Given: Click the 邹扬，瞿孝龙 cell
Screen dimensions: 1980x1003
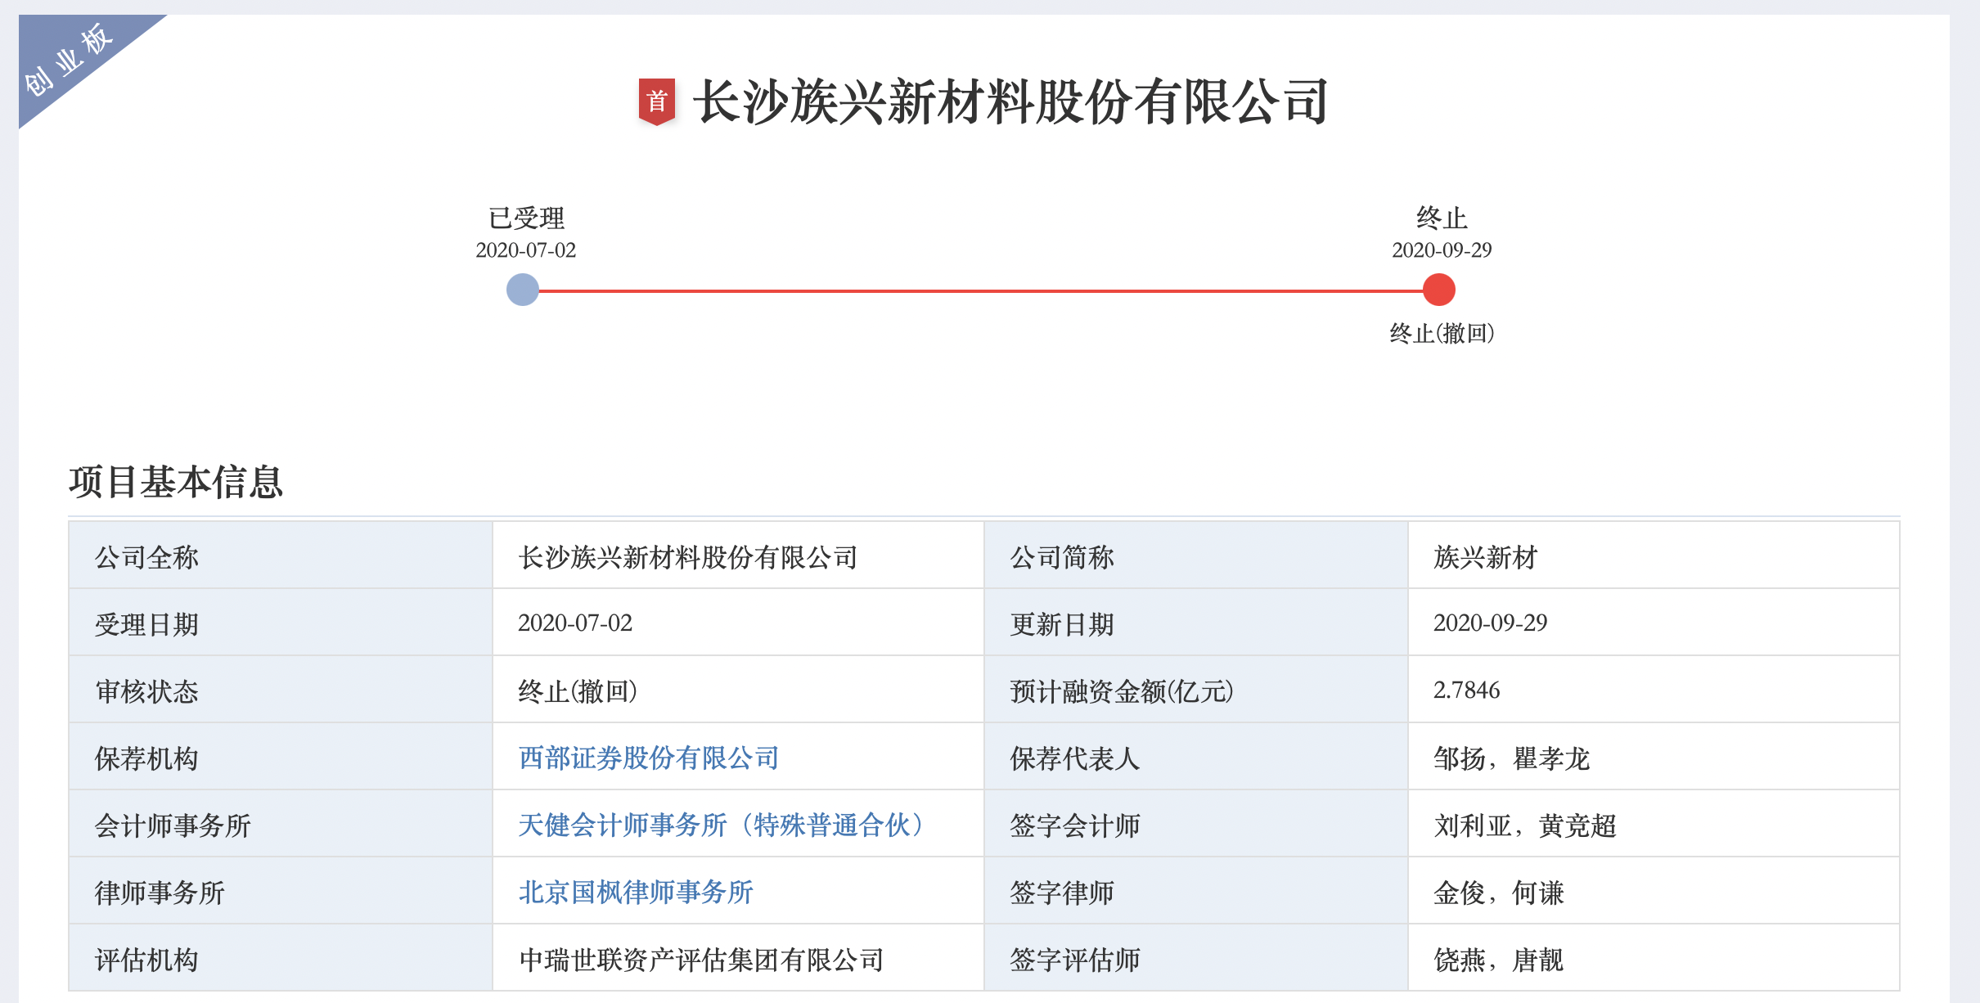Looking at the screenshot, I should (1654, 756).
